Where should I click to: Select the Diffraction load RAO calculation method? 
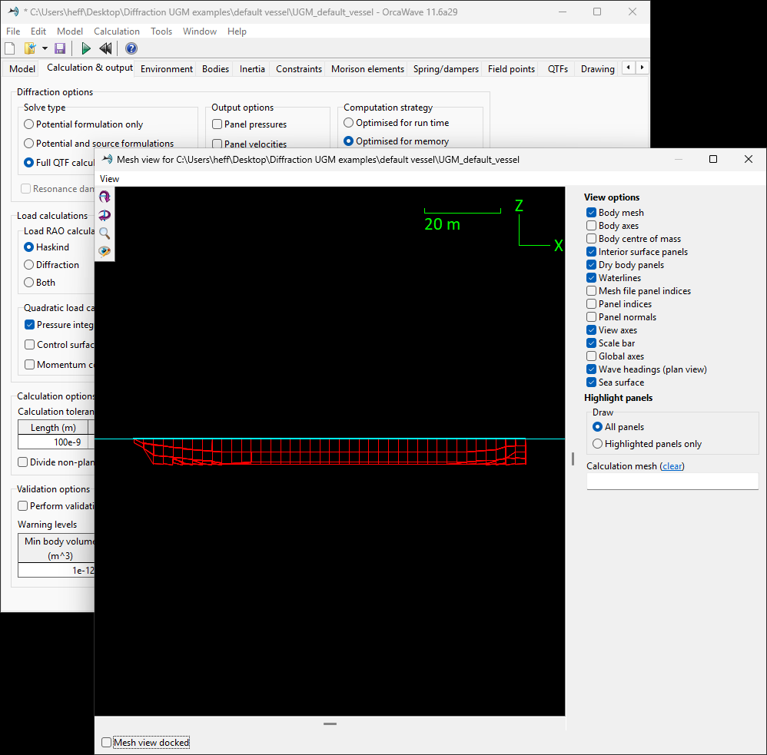coord(28,264)
